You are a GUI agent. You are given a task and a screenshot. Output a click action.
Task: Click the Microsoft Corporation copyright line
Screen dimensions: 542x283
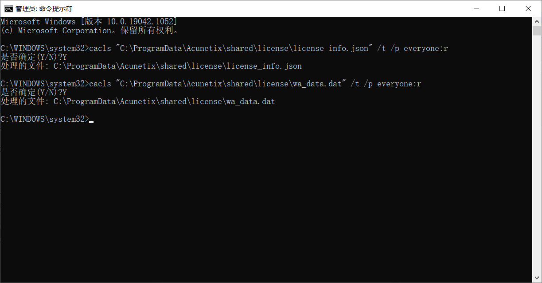point(89,31)
